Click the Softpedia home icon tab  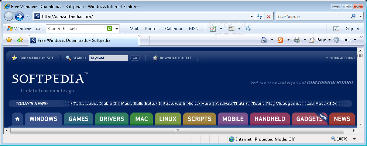tap(17, 119)
